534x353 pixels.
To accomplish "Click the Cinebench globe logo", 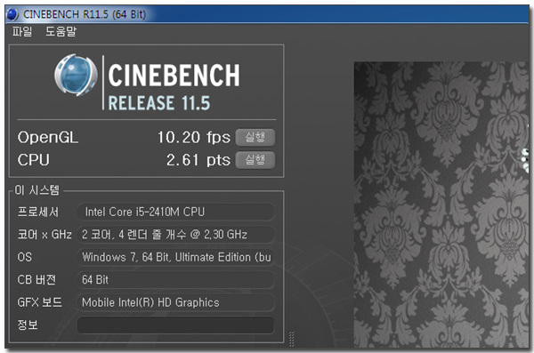I will point(76,75).
